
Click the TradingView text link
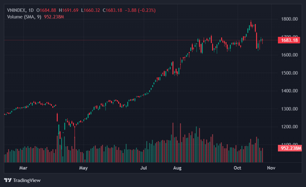[27, 180]
